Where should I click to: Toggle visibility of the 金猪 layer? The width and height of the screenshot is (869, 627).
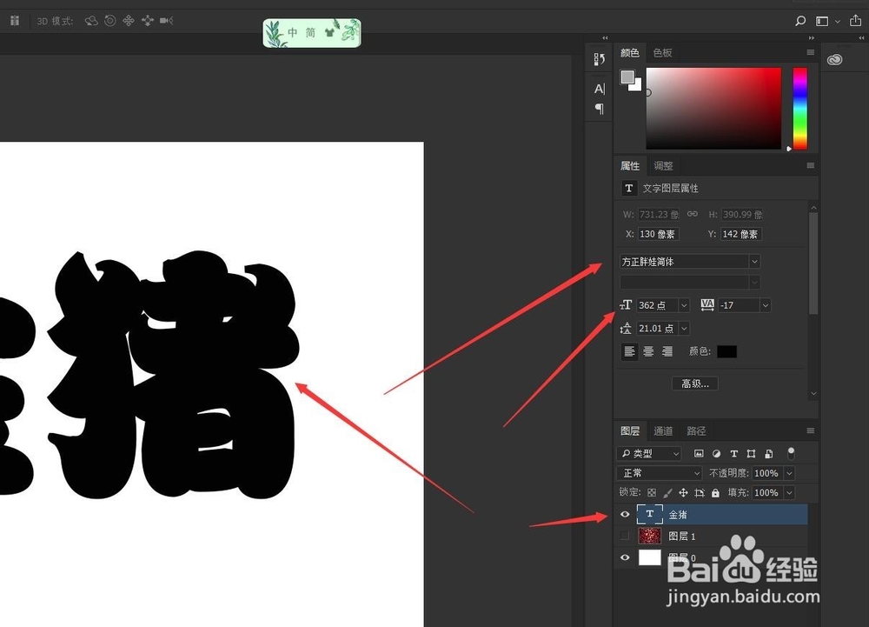coord(625,514)
